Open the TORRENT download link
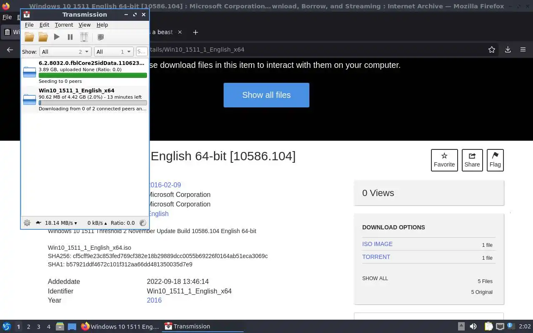The image size is (533, 333). 376,257
